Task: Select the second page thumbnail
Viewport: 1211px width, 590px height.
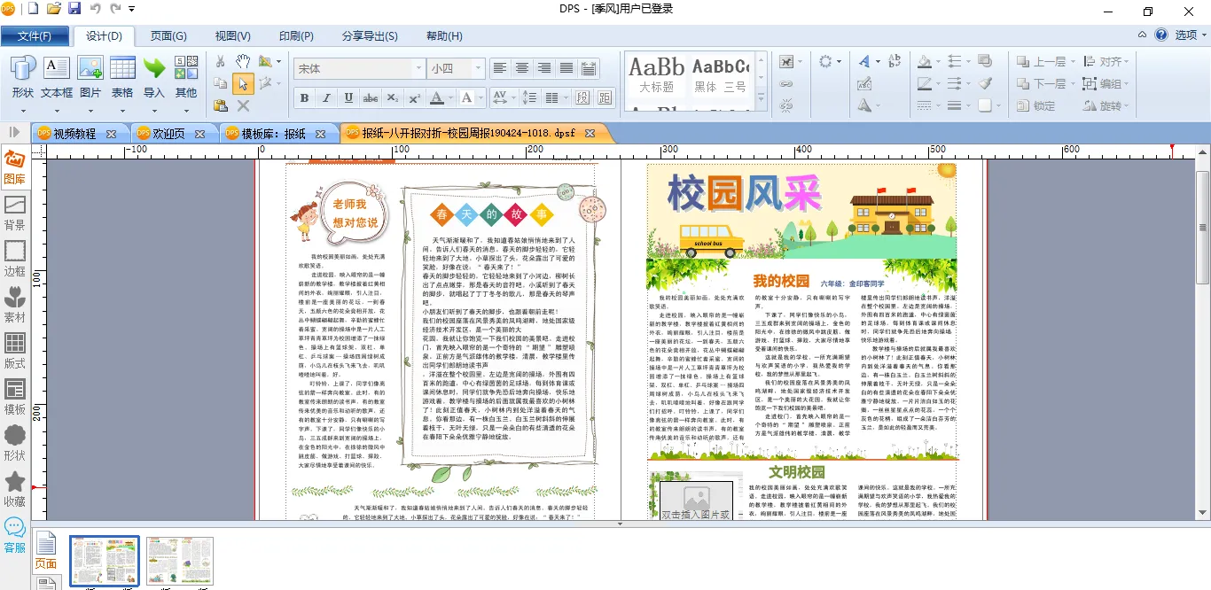Action: pos(180,560)
